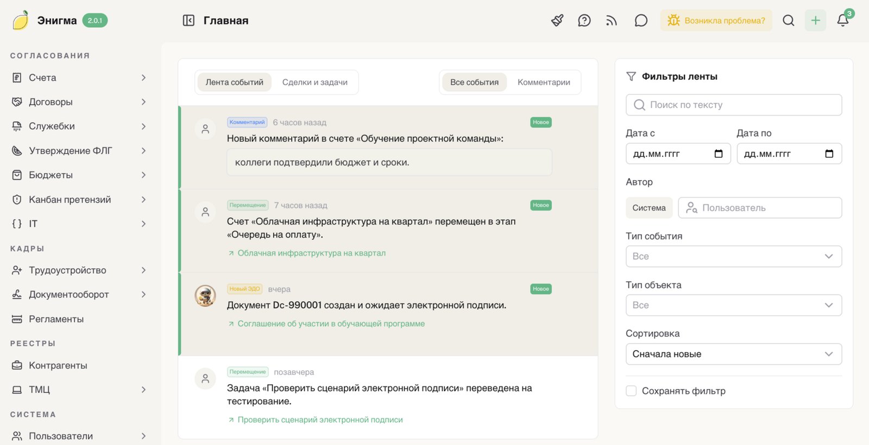Image resolution: width=869 pixels, height=445 pixels.
Task: Open link Соглашение об участии в обучающей программе
Action: tap(331, 323)
